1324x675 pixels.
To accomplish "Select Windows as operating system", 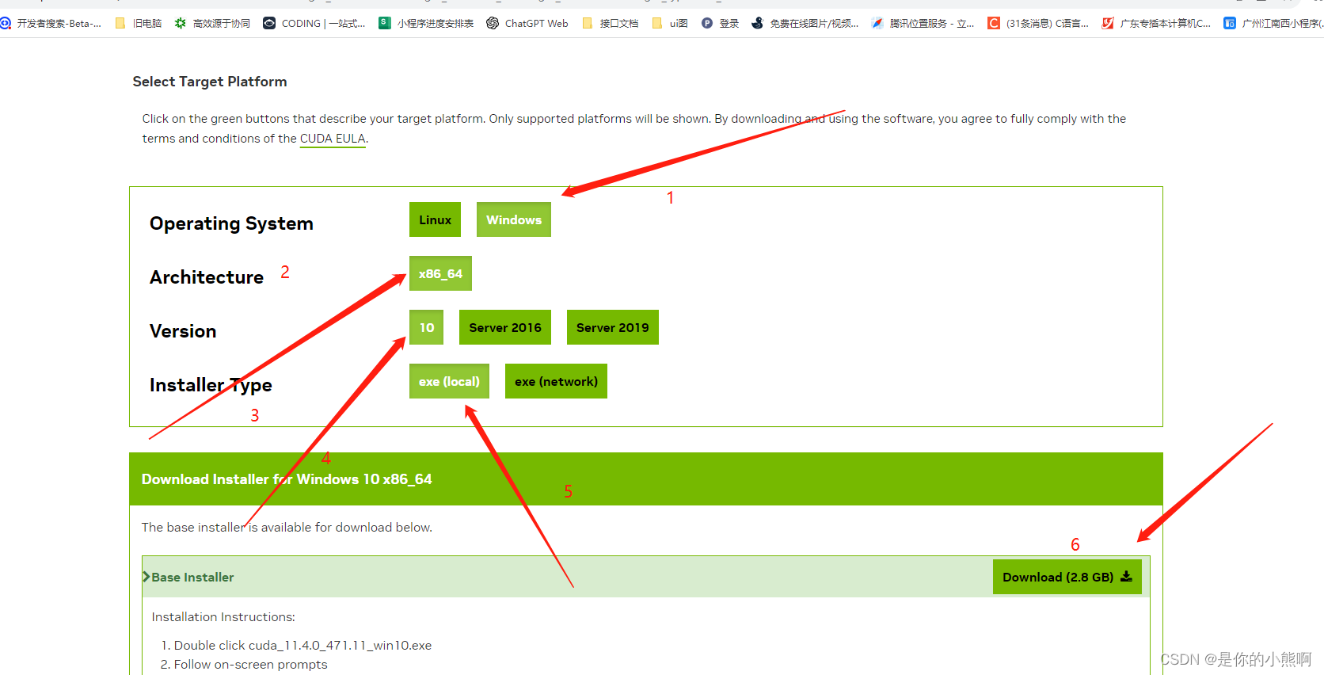I will pos(513,220).
